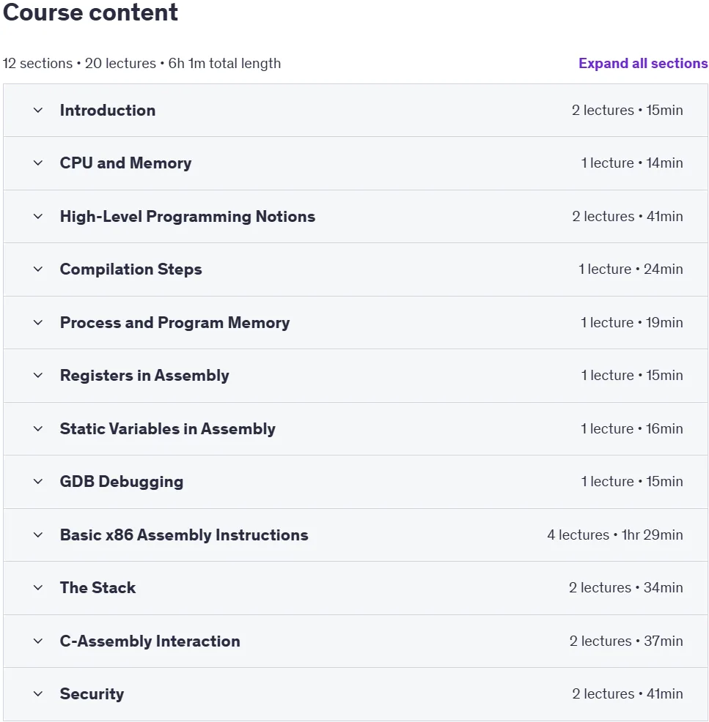
Task: Click the Basic x86 Assembly Instructions title
Action: 184,535
